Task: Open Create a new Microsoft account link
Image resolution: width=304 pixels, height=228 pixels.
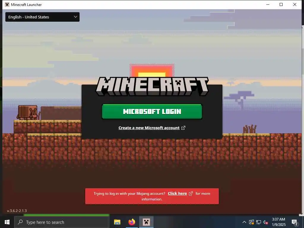Action: pyautogui.click(x=149, y=128)
